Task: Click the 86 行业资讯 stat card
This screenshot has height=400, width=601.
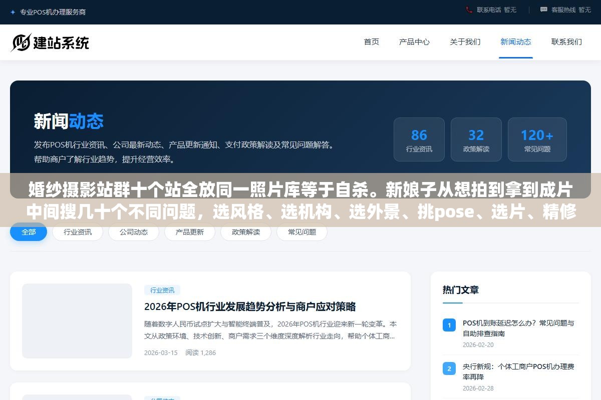Action: click(419, 139)
